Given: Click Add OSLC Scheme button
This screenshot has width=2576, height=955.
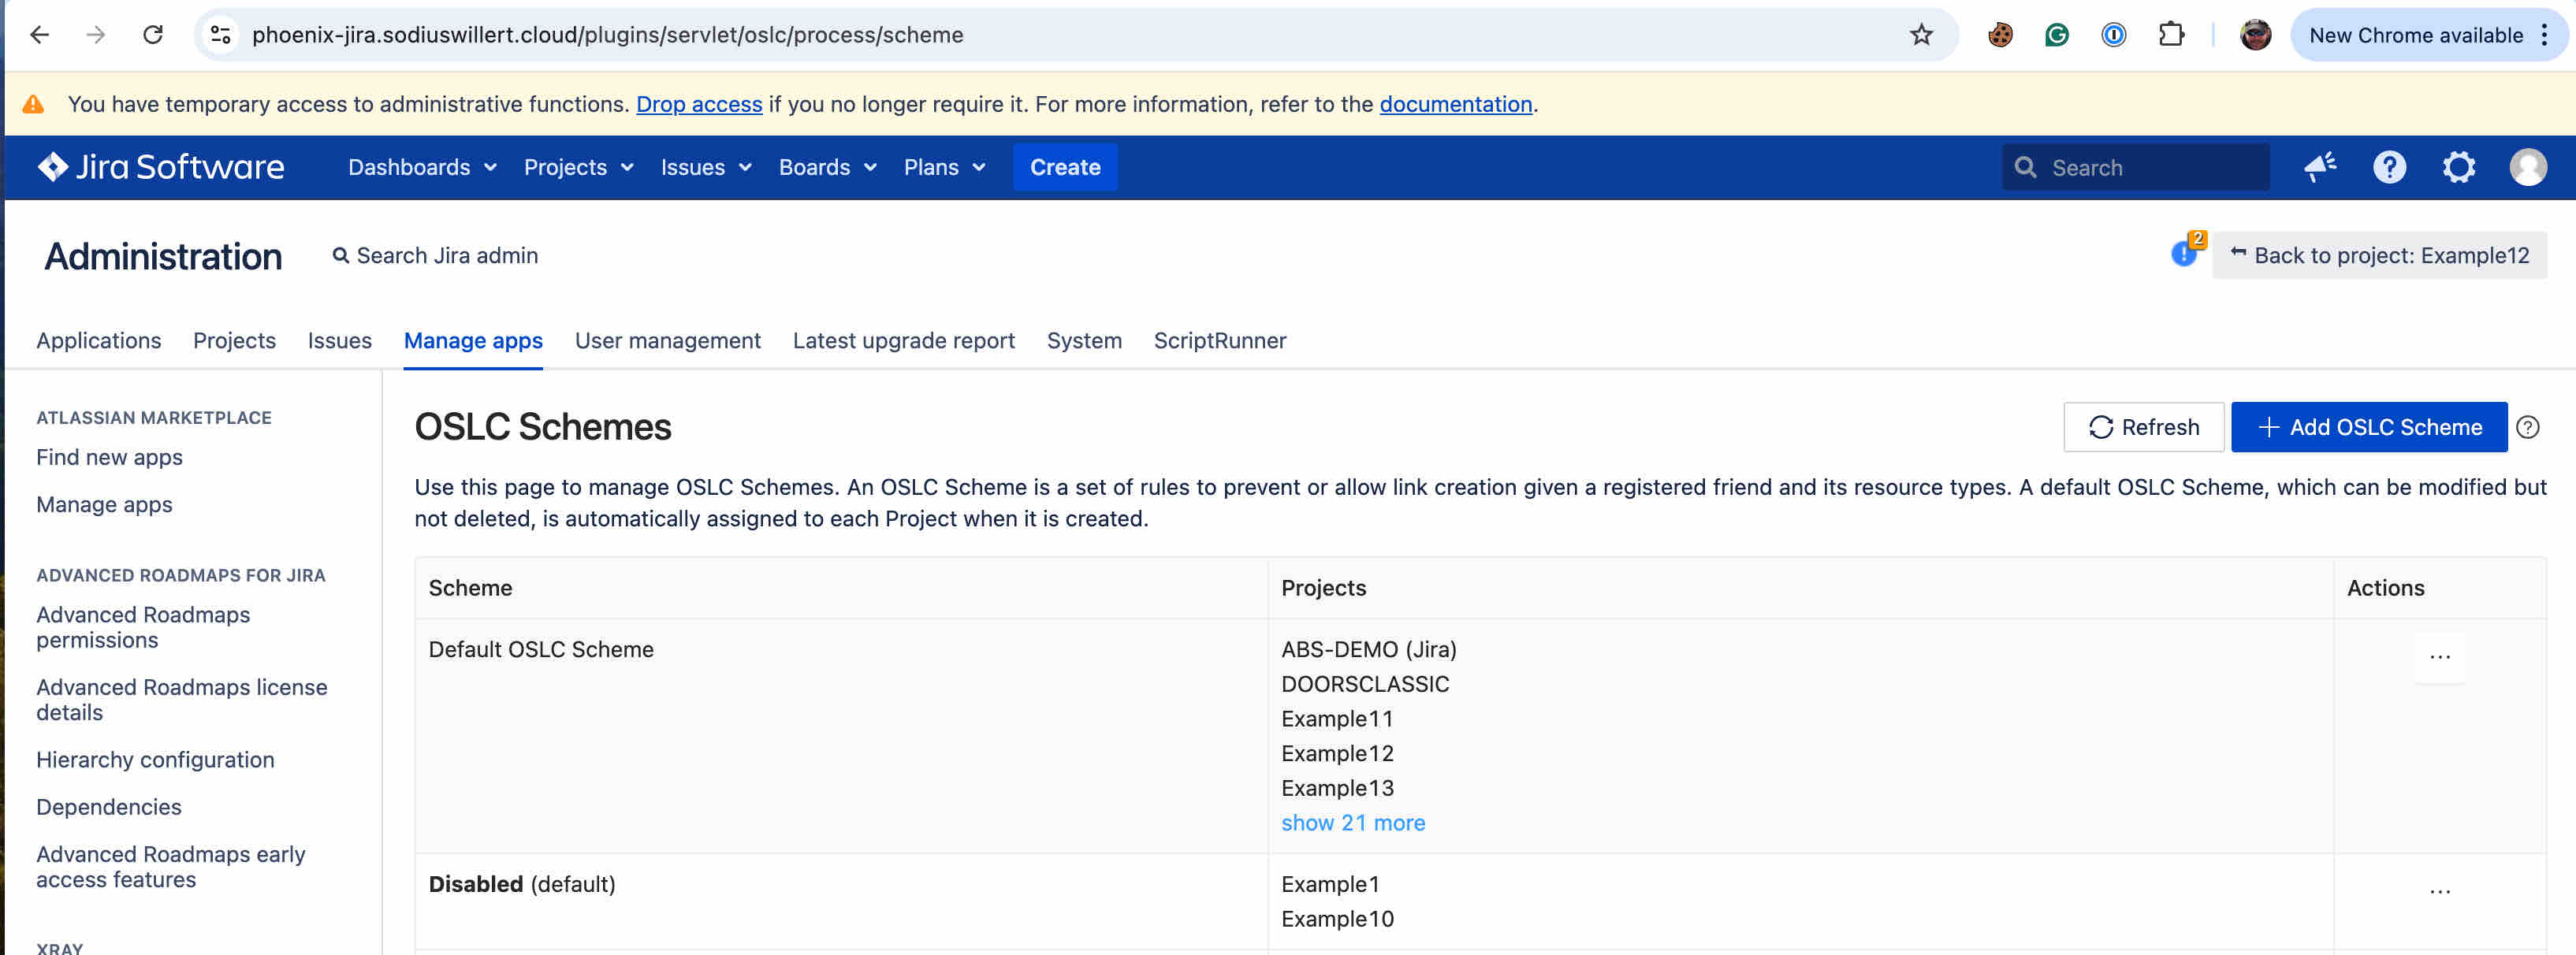Looking at the screenshot, I should click(2369, 427).
